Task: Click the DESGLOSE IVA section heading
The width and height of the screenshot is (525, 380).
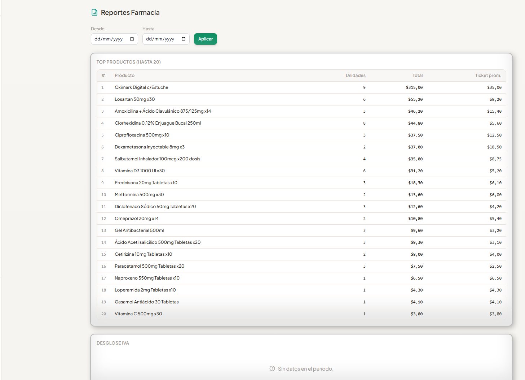Action: (x=113, y=343)
